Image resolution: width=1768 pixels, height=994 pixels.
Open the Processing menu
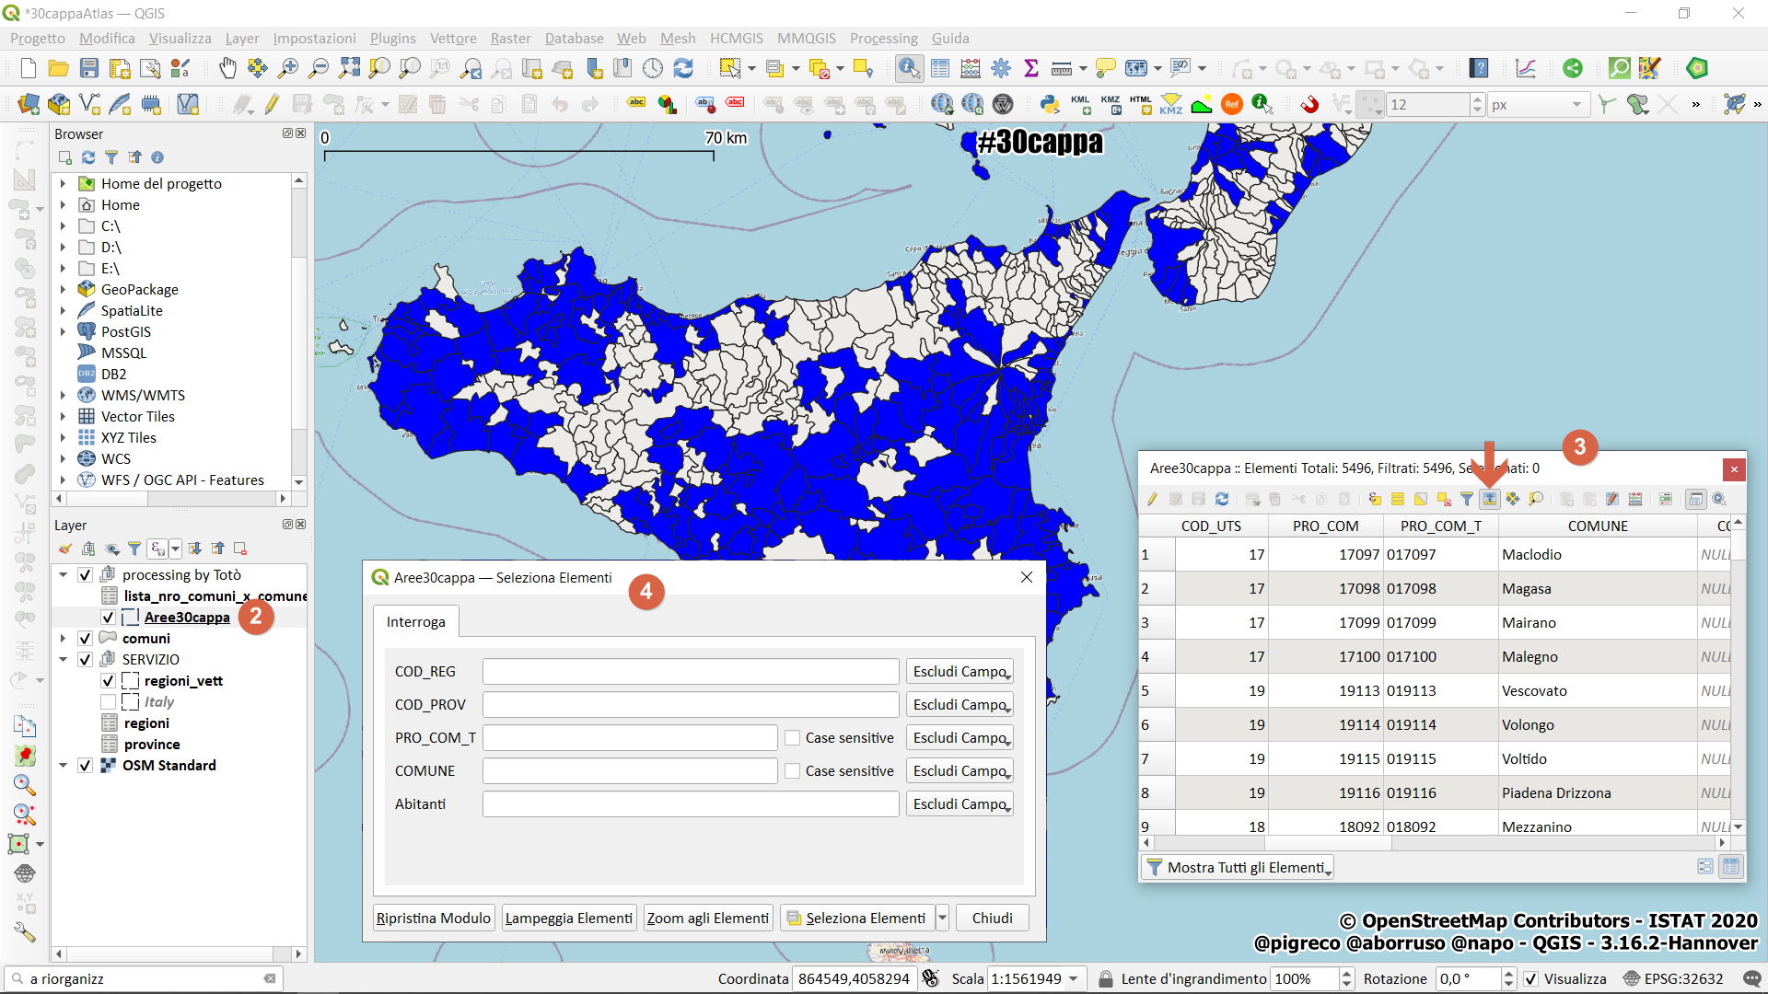click(883, 38)
